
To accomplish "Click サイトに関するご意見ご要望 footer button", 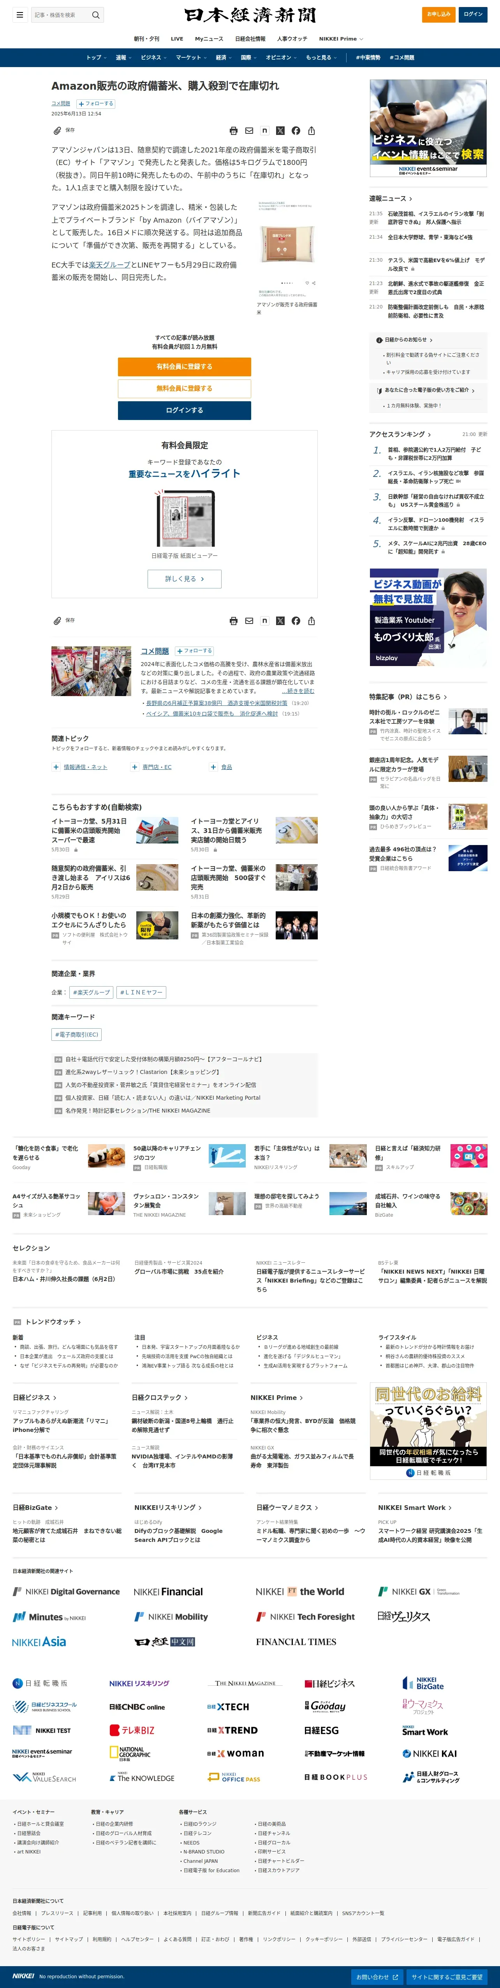I will pyautogui.click(x=447, y=1977).
